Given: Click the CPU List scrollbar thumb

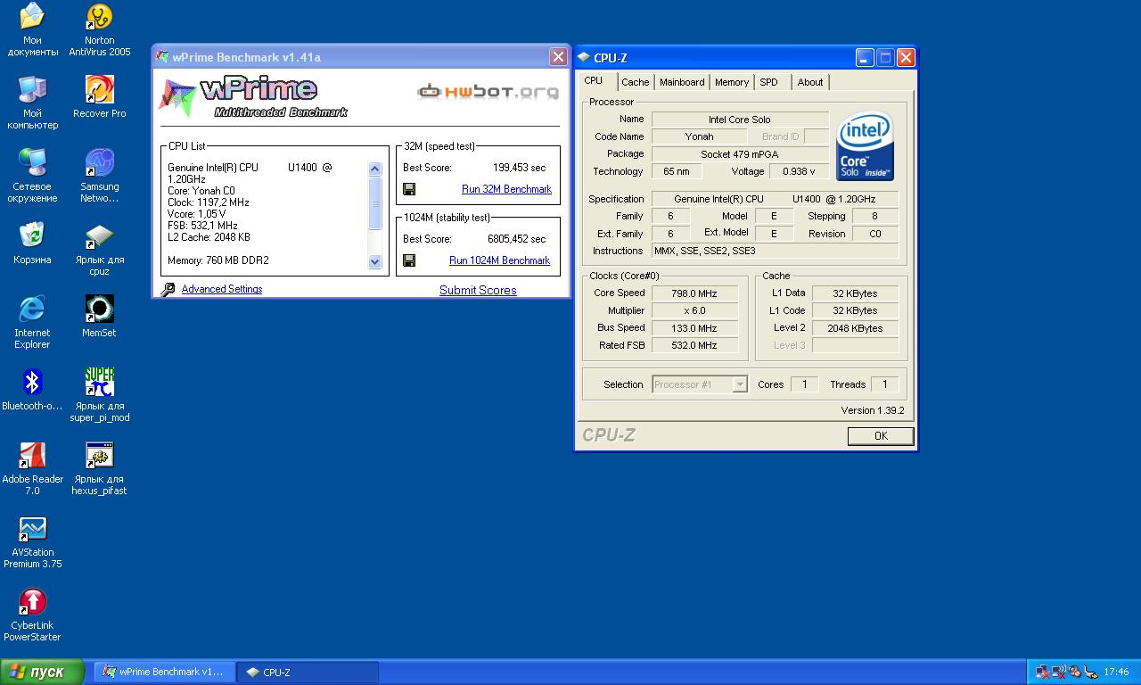Looking at the screenshot, I should pos(375,202).
